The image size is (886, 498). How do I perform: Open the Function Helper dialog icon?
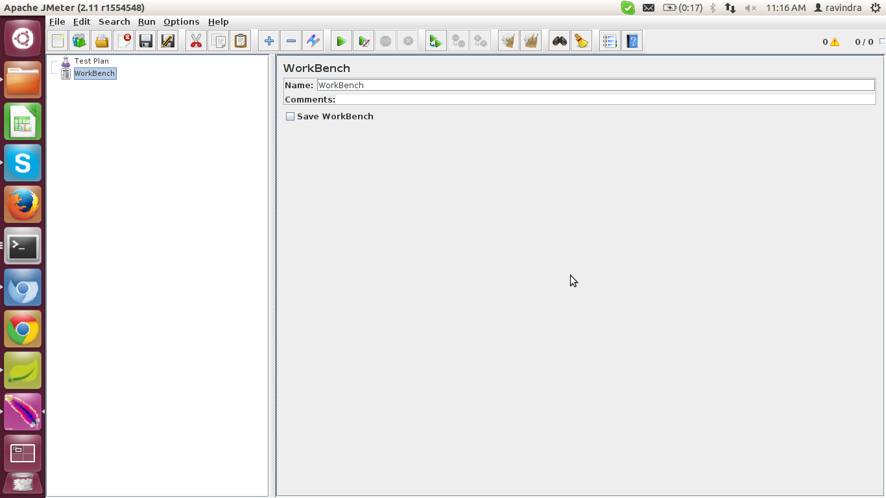click(x=610, y=41)
